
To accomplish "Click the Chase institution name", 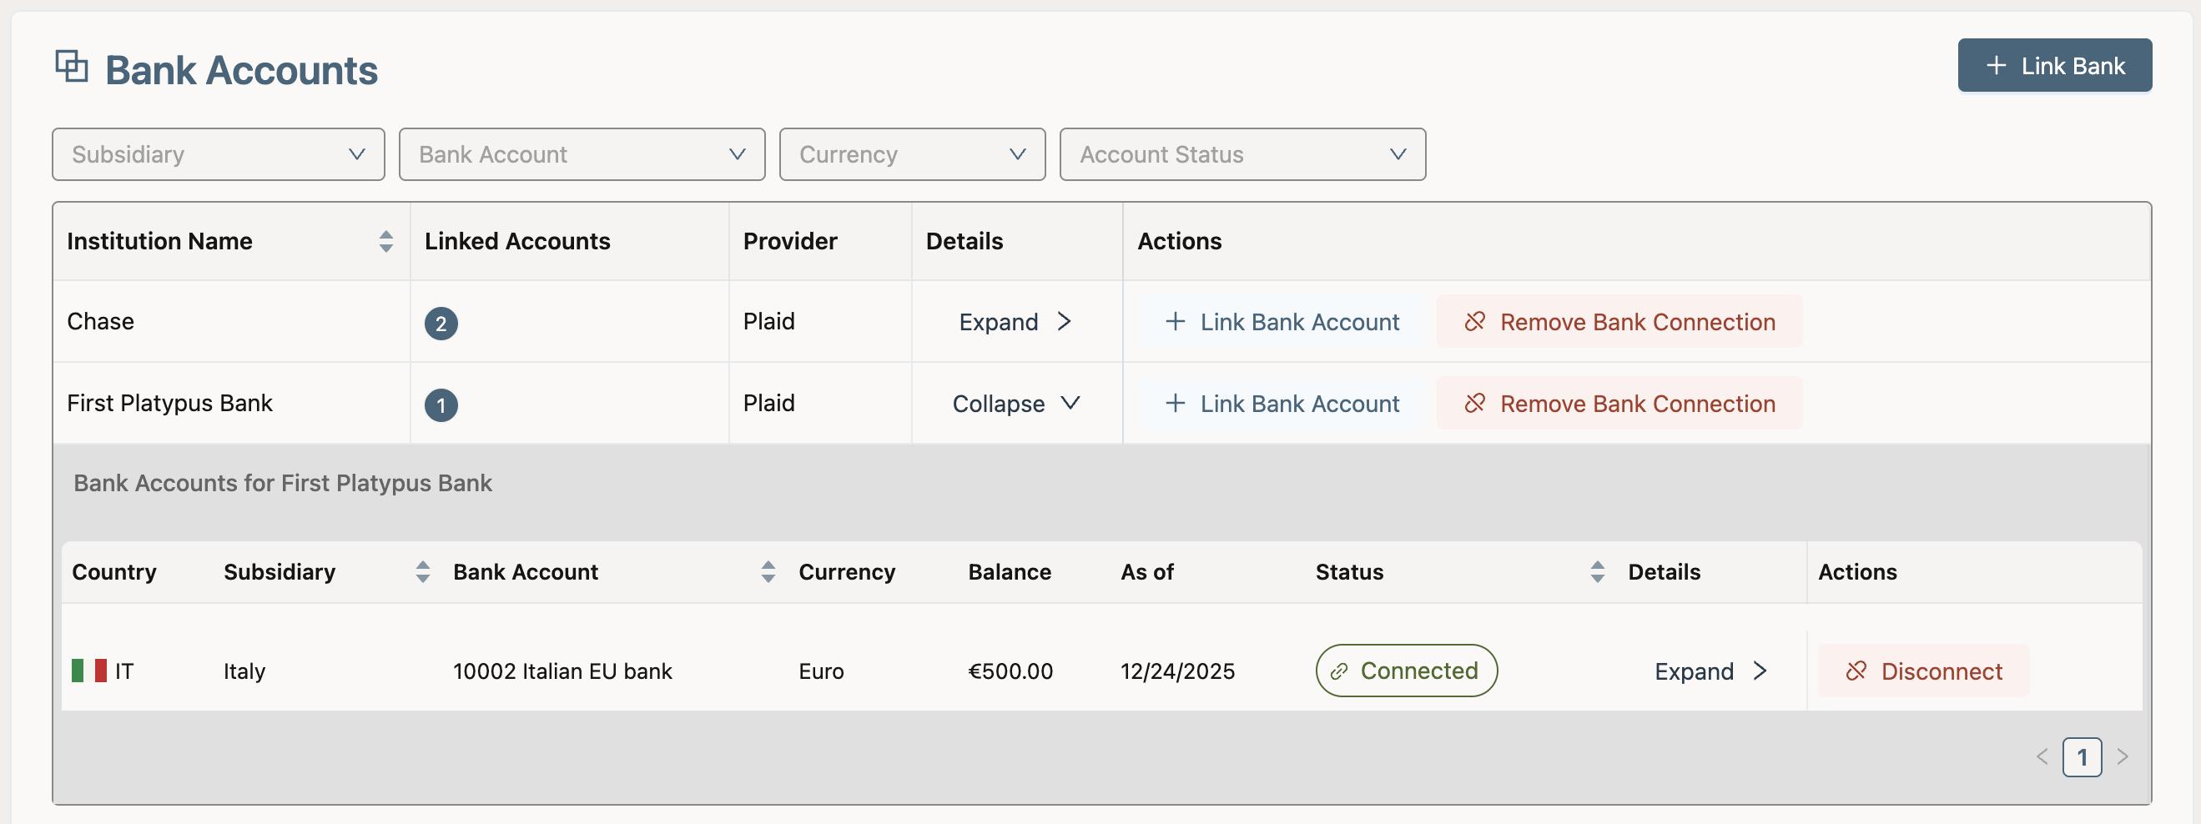I will 100,322.
